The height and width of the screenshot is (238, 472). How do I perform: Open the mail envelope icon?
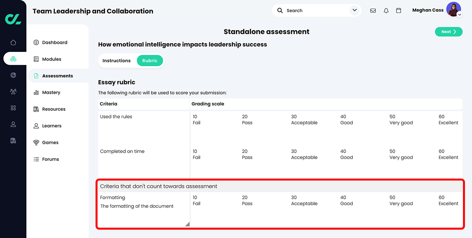coord(373,10)
